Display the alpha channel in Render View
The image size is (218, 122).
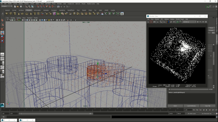click(x=171, y=22)
